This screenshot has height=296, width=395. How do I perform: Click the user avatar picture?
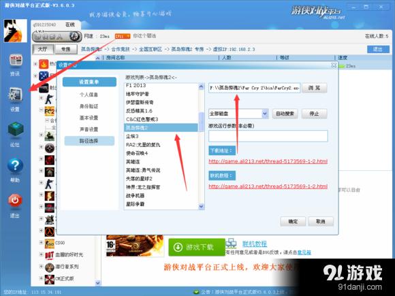[15, 31]
